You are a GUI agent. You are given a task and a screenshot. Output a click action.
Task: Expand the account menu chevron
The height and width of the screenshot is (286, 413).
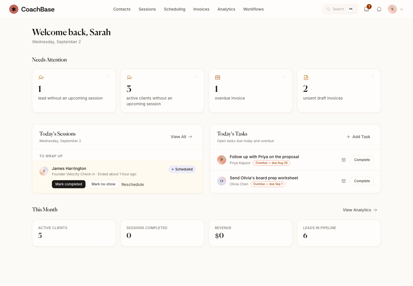click(402, 9)
